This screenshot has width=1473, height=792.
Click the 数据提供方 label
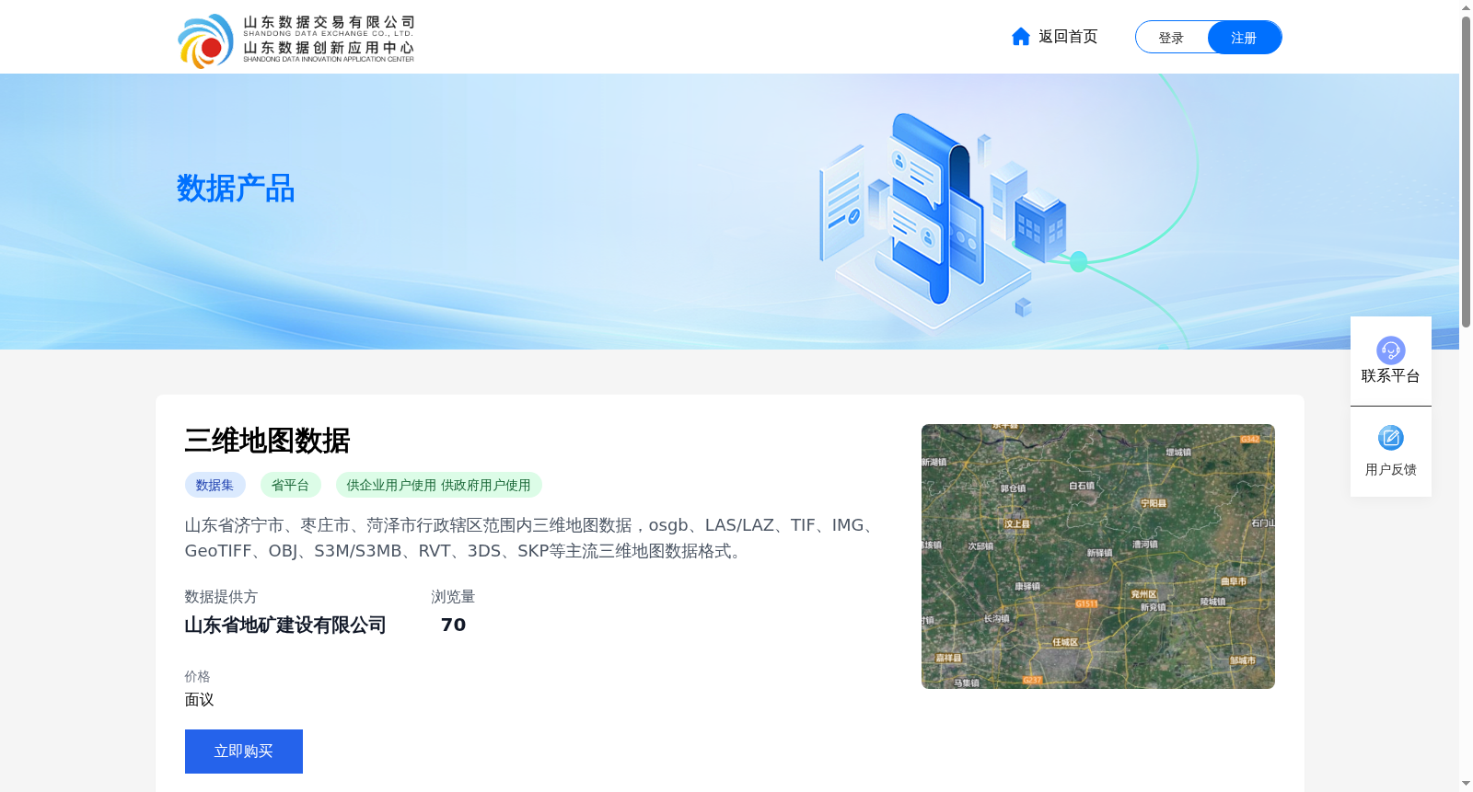[x=221, y=597]
